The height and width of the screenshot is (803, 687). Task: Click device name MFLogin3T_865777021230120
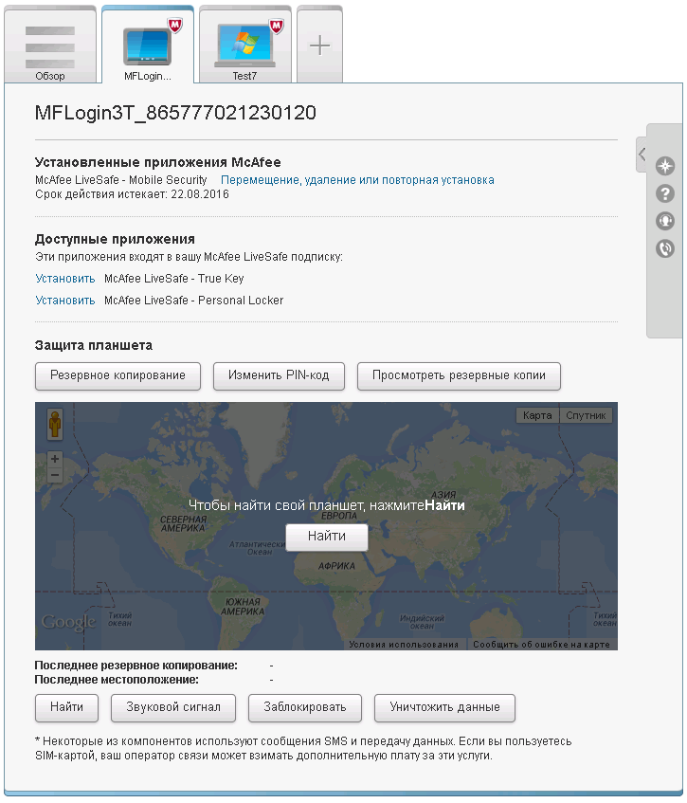(x=175, y=113)
